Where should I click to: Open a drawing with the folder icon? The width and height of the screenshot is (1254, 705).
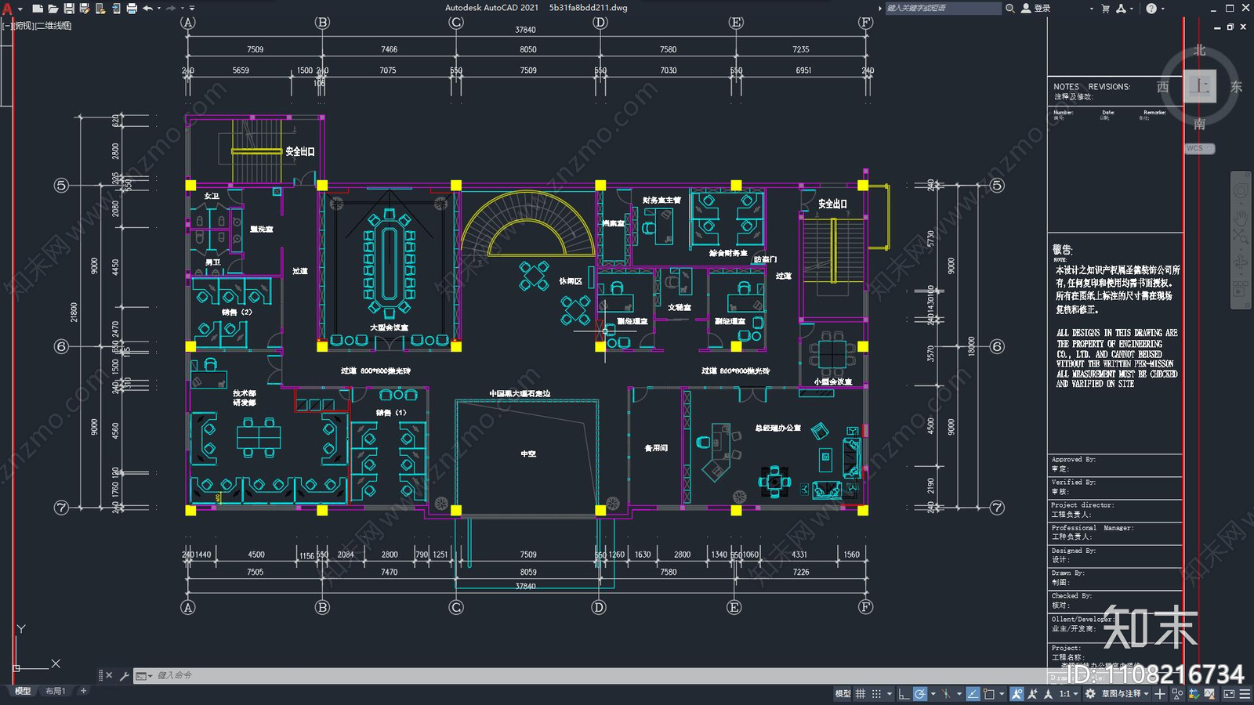tap(53, 9)
